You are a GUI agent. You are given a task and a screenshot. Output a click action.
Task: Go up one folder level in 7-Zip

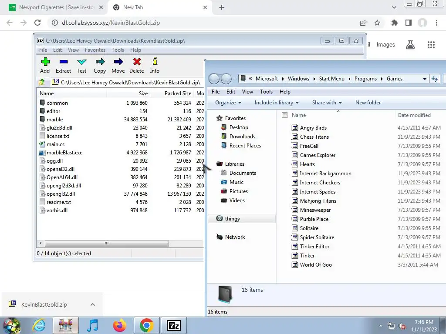click(x=42, y=82)
